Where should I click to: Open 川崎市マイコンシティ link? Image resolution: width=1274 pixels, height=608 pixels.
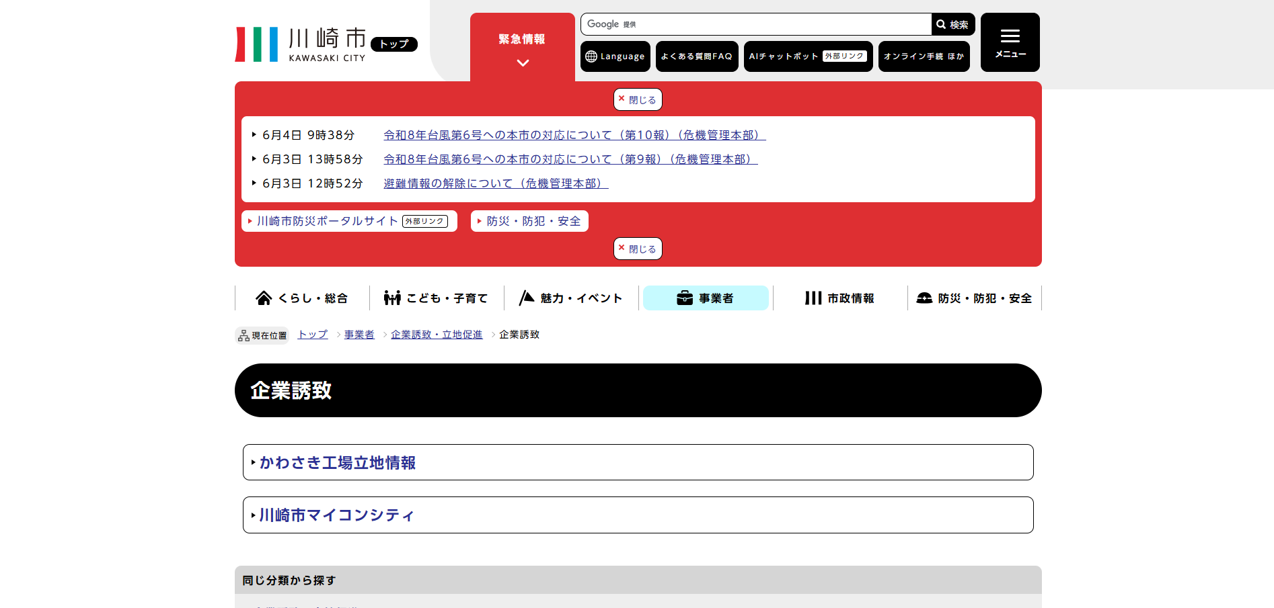coord(638,515)
